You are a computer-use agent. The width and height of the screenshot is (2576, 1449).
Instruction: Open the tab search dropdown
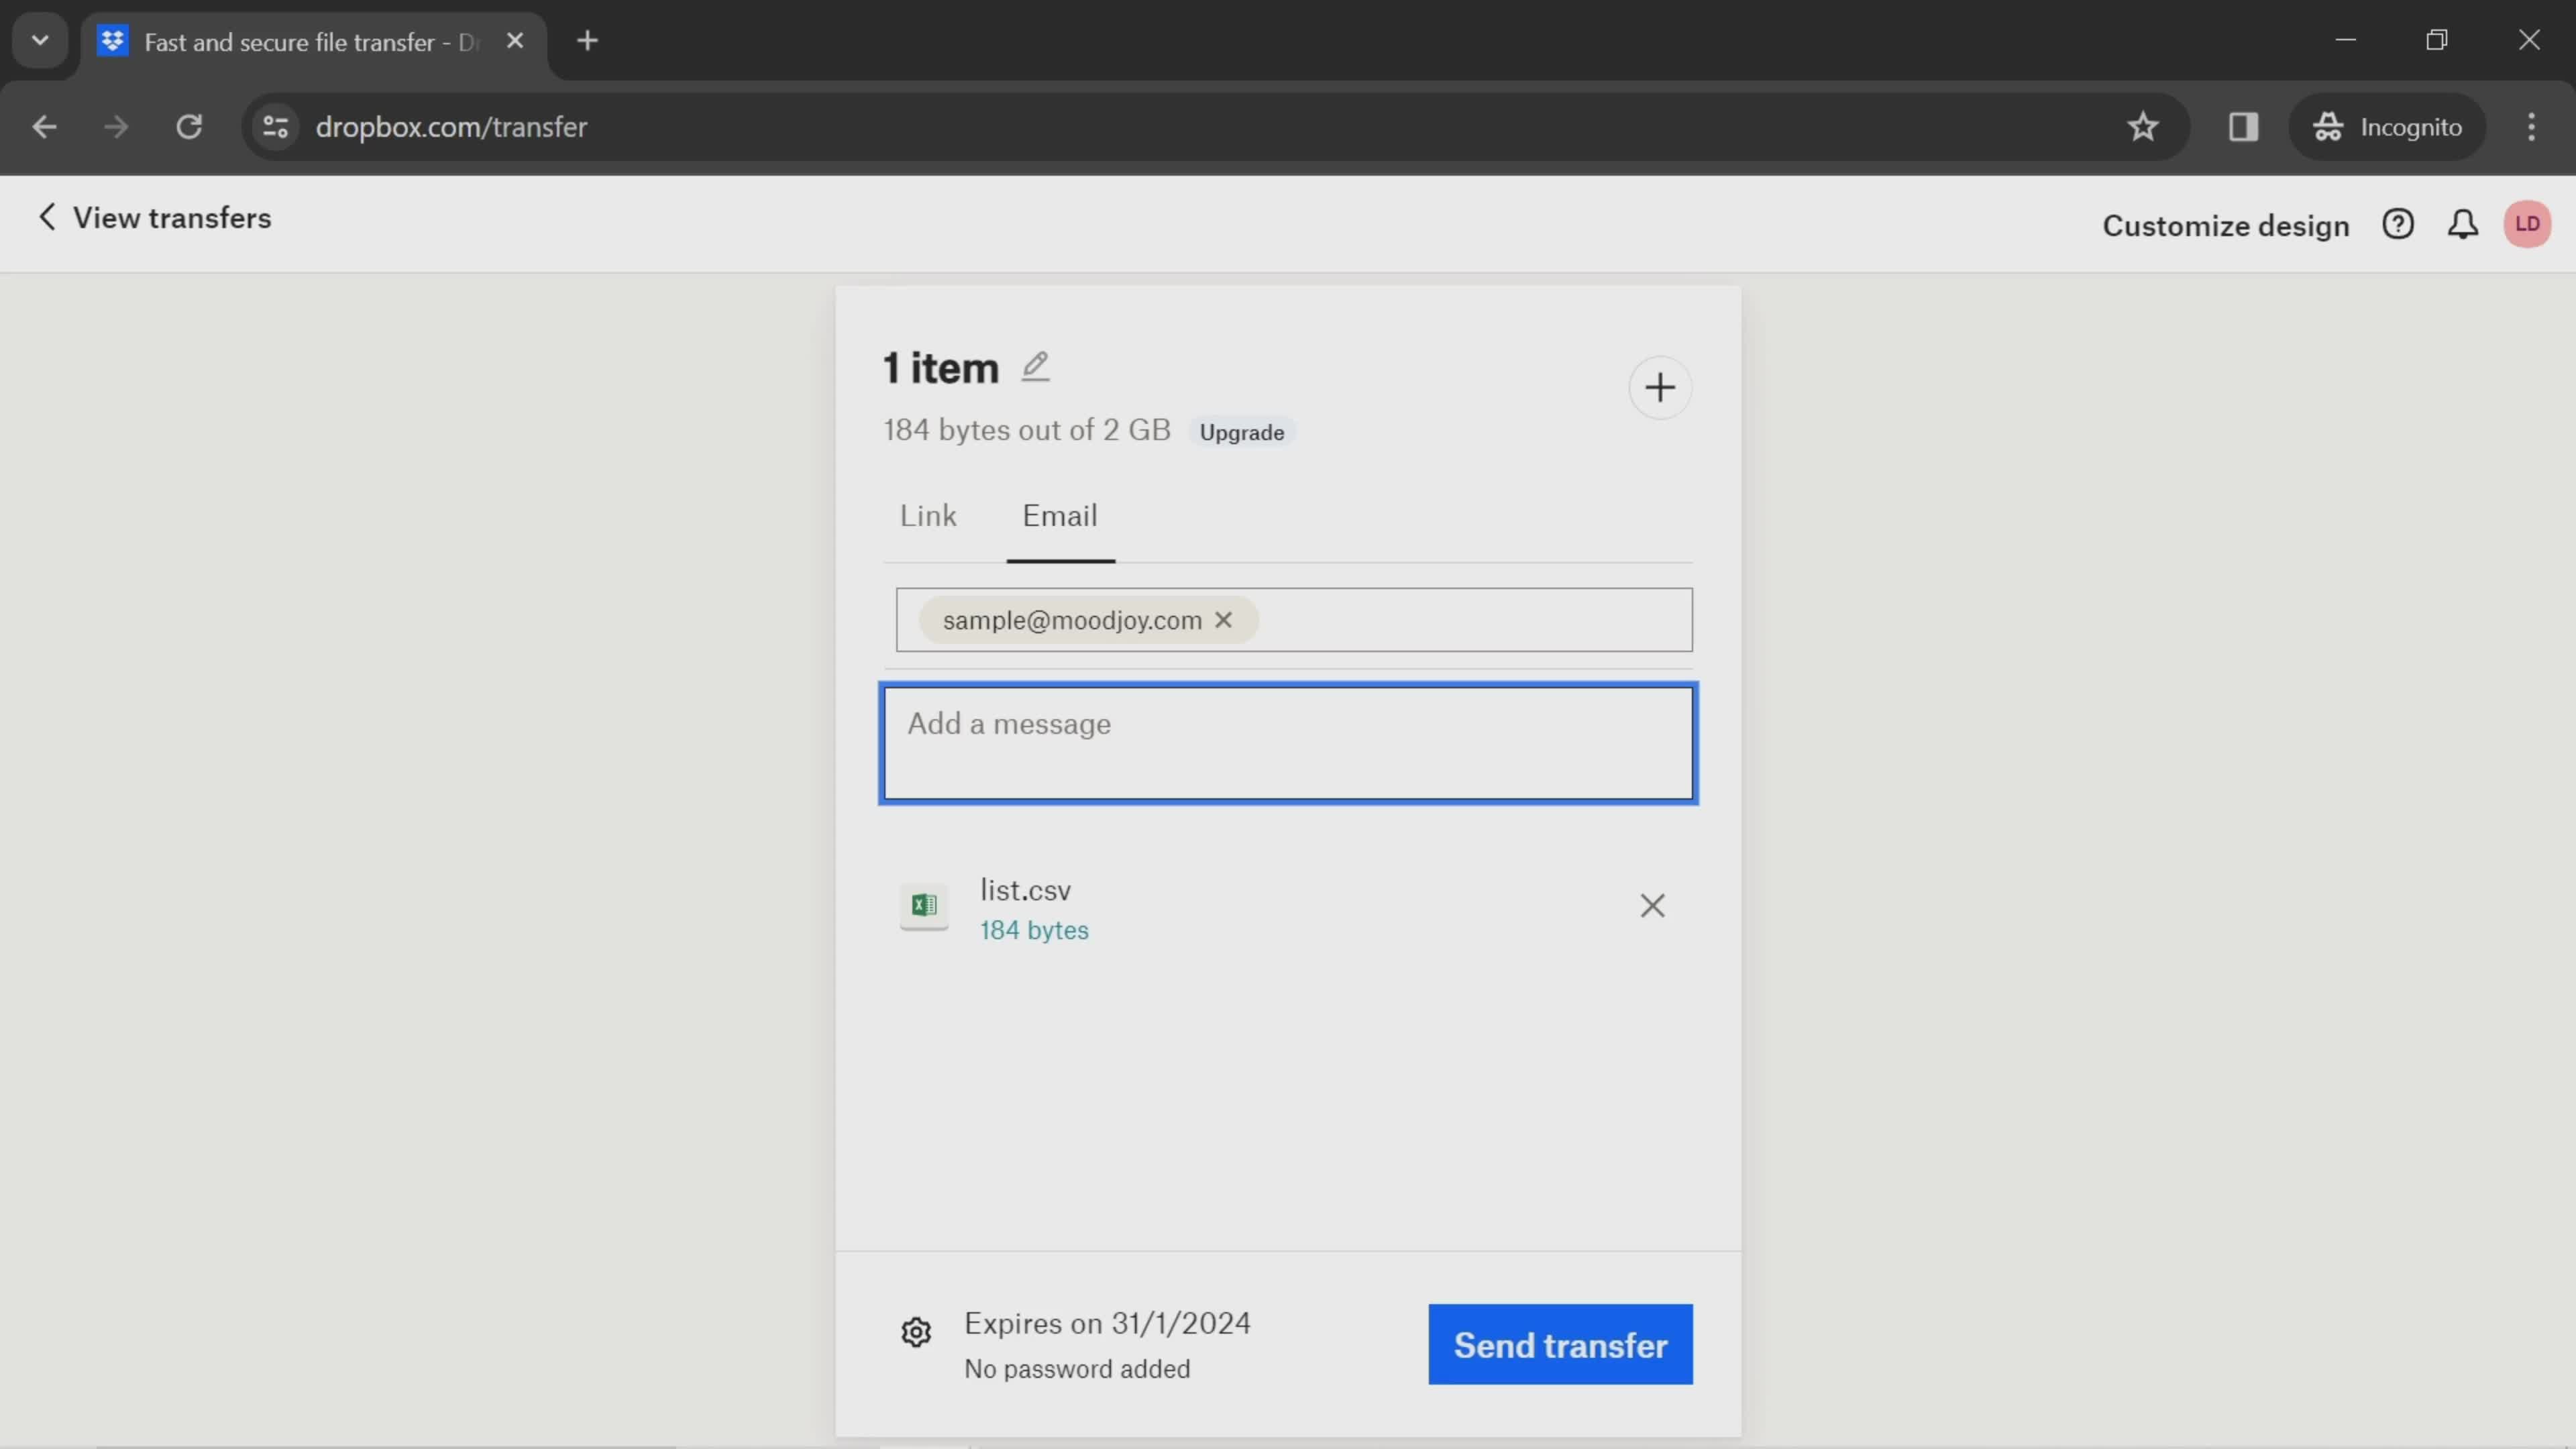[40, 41]
